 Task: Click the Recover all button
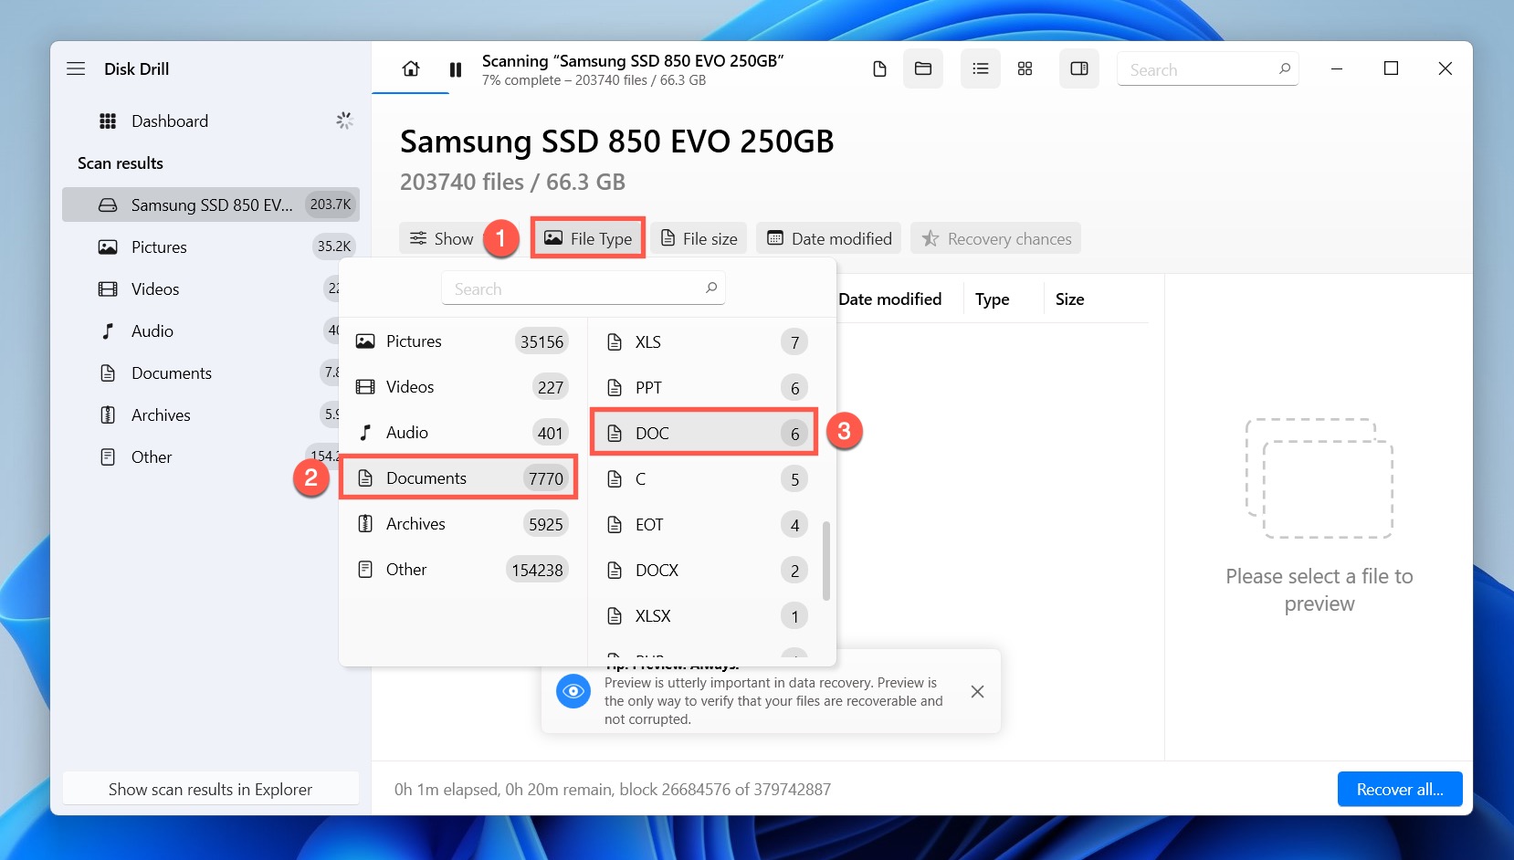(1400, 789)
